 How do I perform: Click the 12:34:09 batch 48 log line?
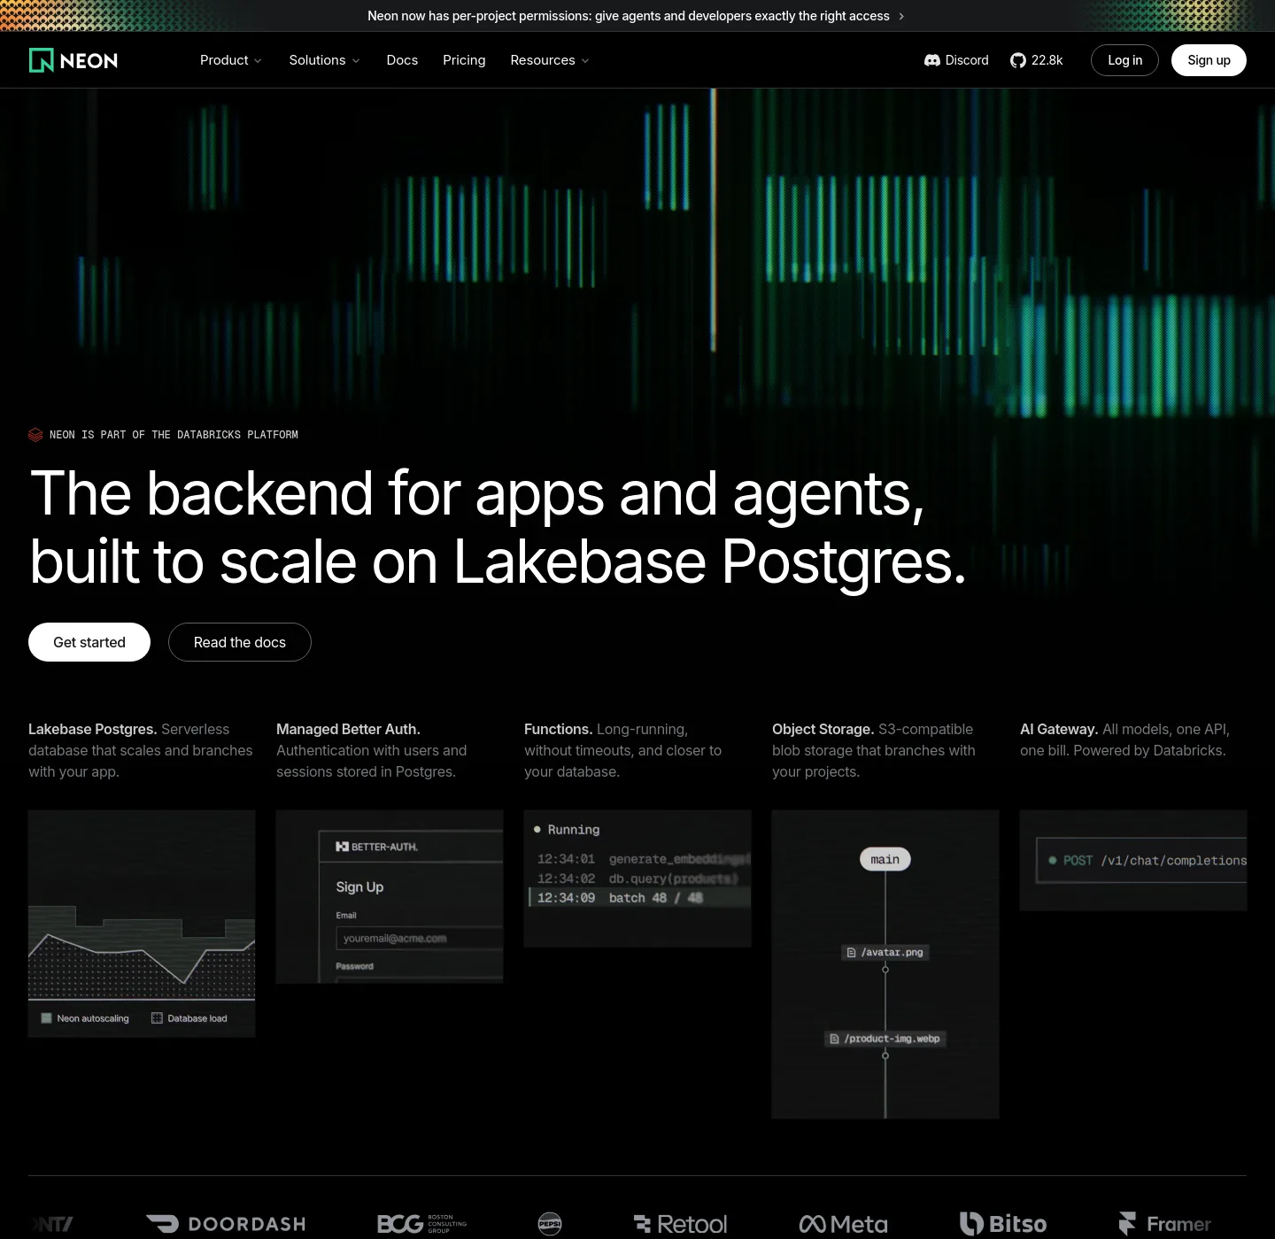(x=640, y=898)
